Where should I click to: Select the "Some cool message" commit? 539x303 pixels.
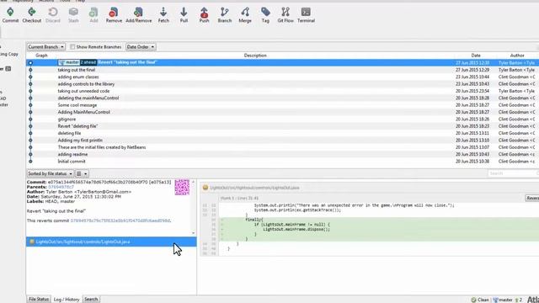(x=282, y=105)
